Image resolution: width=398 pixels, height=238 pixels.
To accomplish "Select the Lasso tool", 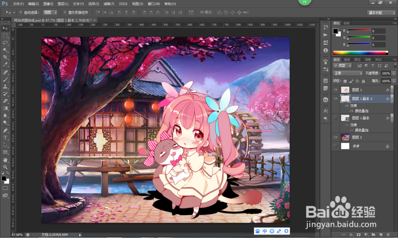I will [x=5, y=43].
